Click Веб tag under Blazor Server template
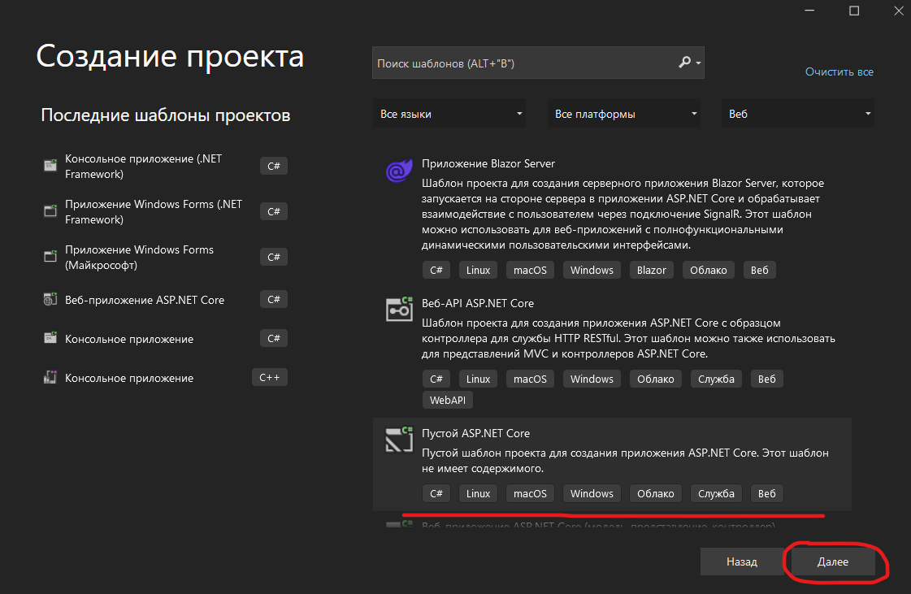This screenshot has width=911, height=594. [759, 270]
